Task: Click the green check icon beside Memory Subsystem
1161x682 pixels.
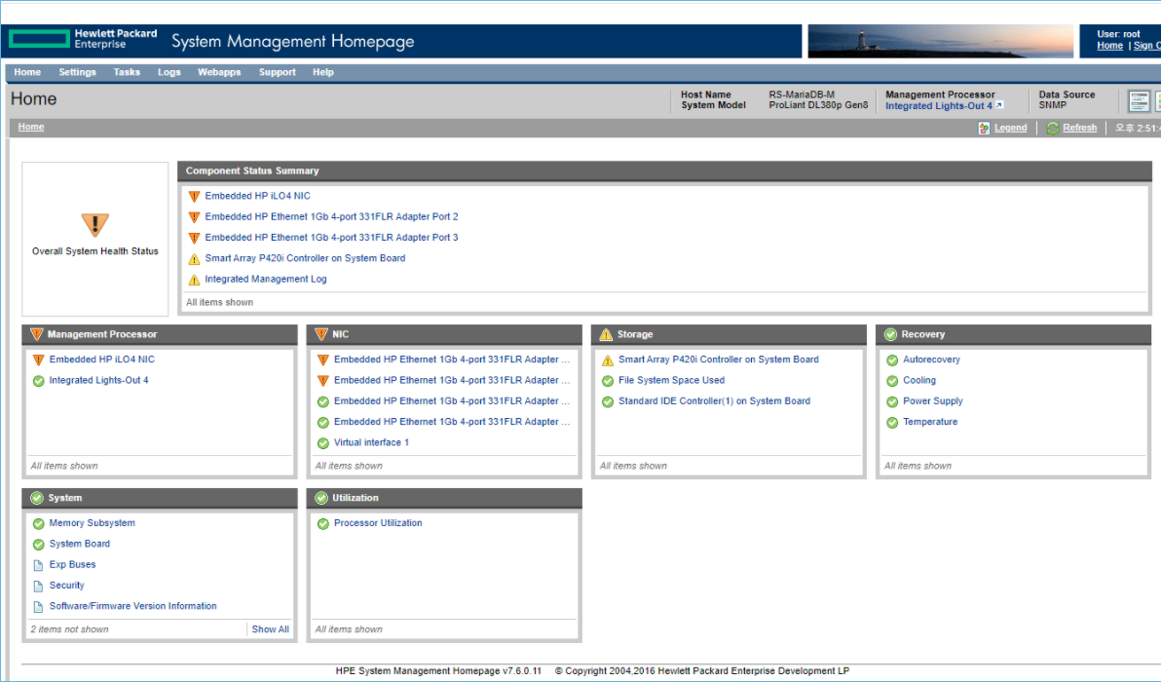Action: click(39, 523)
